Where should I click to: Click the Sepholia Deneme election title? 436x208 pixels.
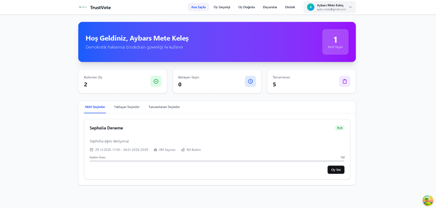[x=106, y=128]
